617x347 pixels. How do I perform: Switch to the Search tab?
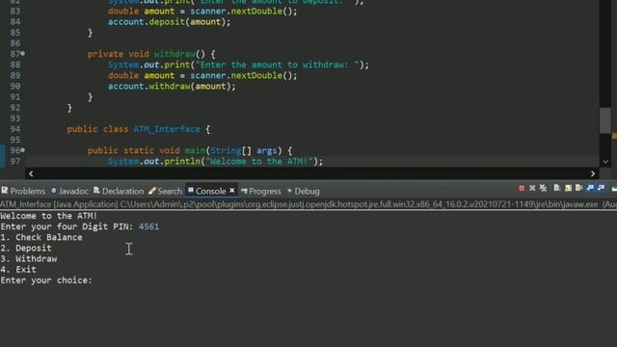point(165,191)
